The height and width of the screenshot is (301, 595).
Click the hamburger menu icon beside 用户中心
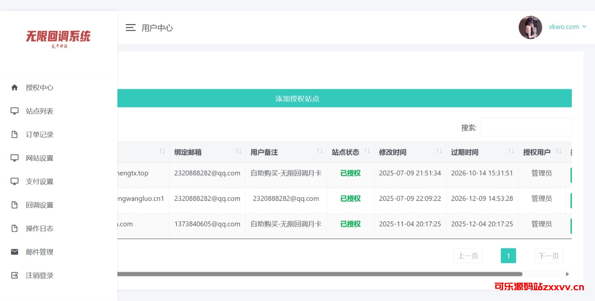point(130,28)
